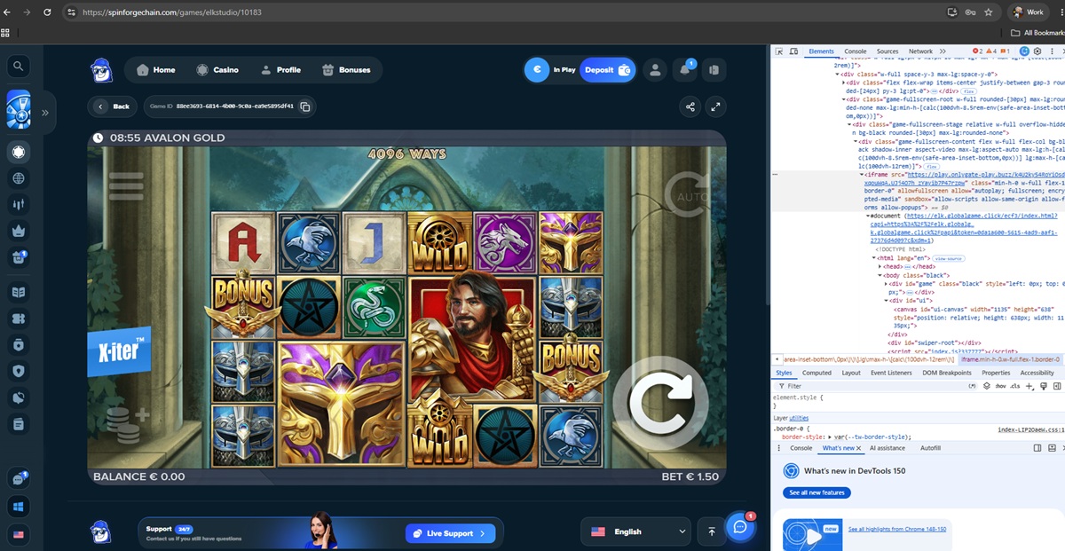The width and height of the screenshot is (1065, 551).
Task: Expand game to fullscreen icon
Action: click(x=715, y=106)
